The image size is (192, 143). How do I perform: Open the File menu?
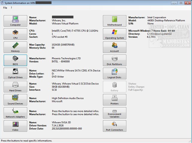click(5, 8)
